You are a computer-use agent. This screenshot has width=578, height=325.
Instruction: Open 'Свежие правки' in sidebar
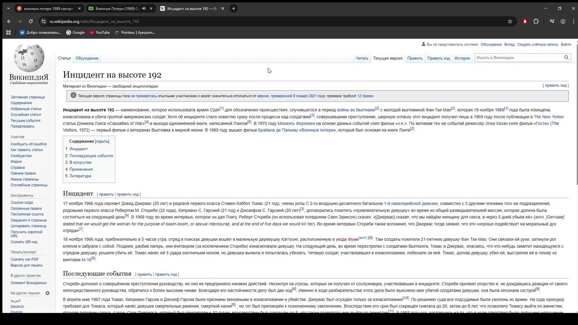point(23,173)
